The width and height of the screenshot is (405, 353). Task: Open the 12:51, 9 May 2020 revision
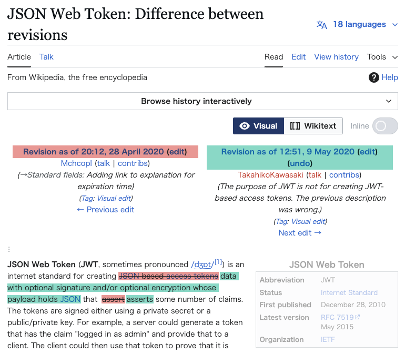288,152
